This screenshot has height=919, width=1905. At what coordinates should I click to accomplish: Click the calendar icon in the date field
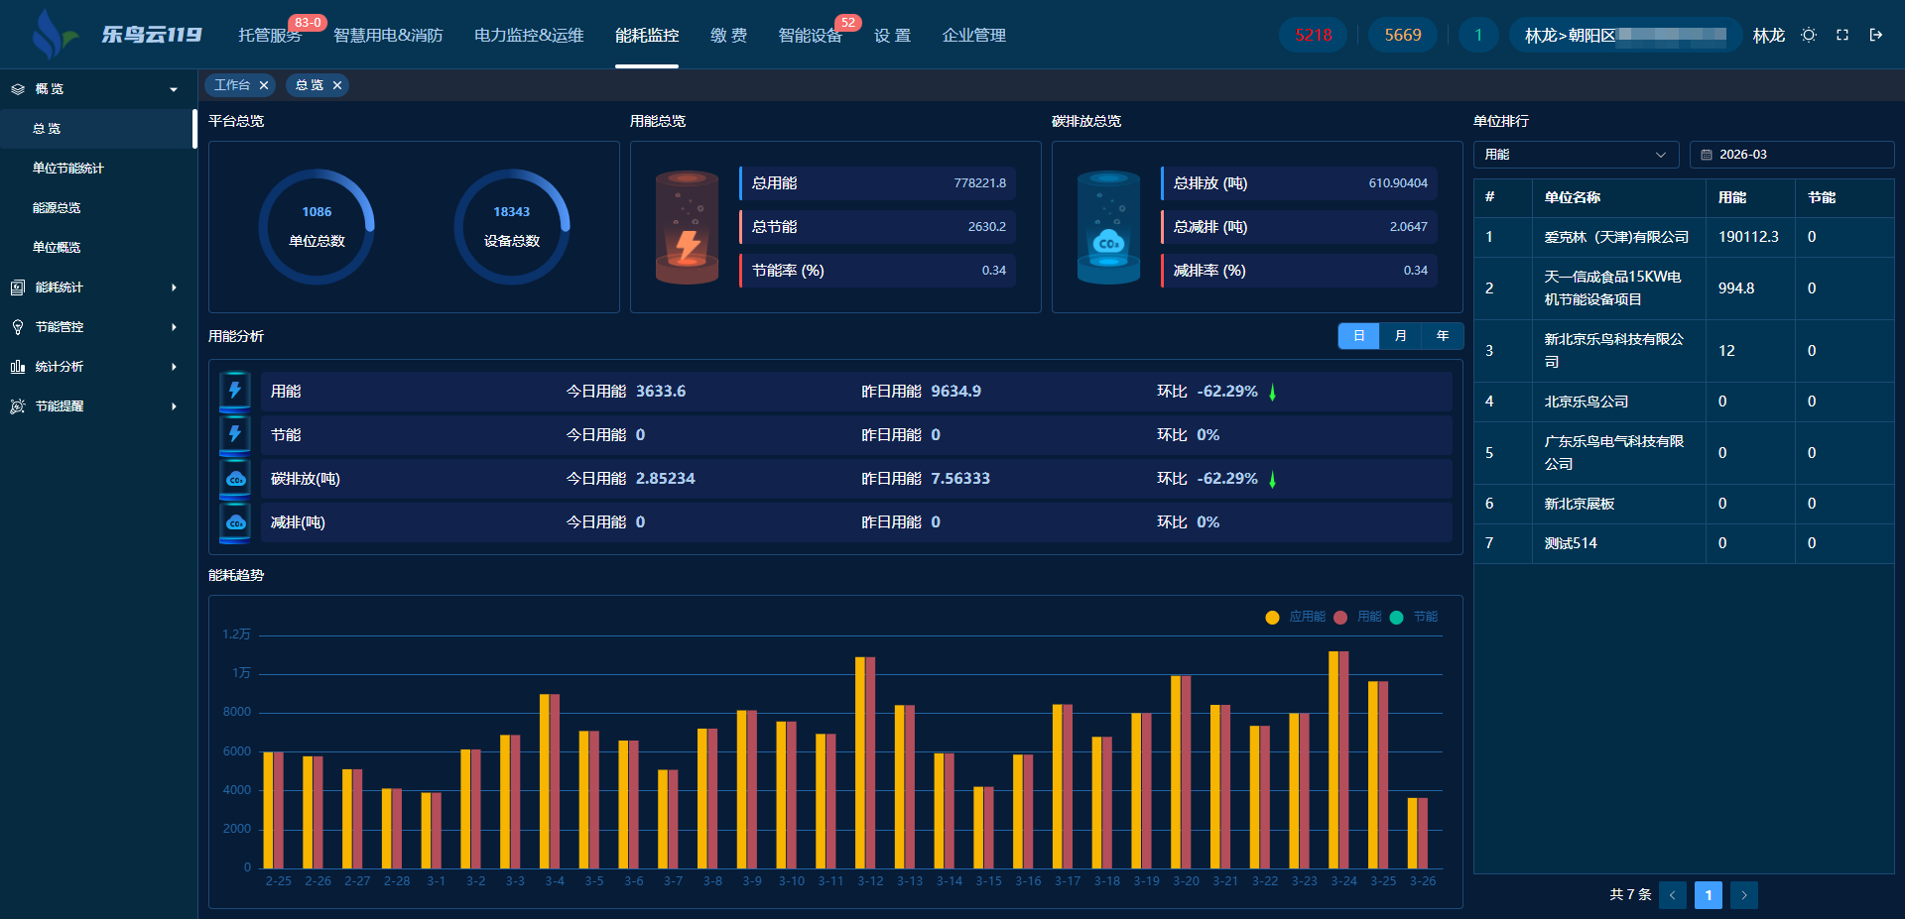tap(1707, 155)
